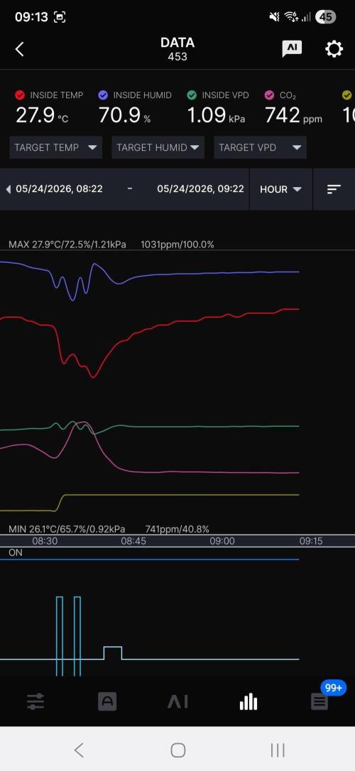Tap the 741ppm/40.8% min label

click(x=177, y=529)
